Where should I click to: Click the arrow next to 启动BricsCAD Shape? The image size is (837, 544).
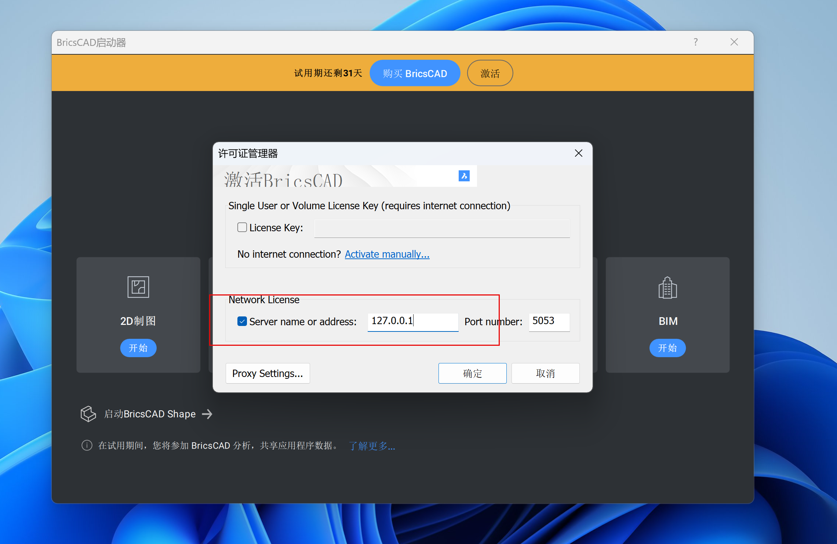pyautogui.click(x=207, y=414)
